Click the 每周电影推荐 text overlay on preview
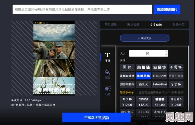Viewport: 195px width, 125px height. 54,89
